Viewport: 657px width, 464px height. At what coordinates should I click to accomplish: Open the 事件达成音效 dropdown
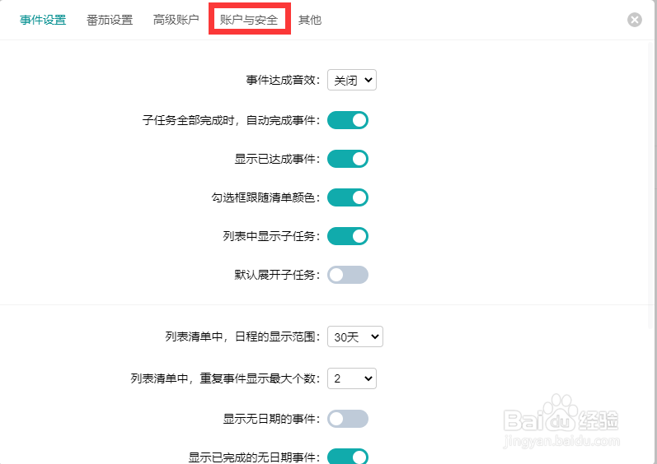[x=351, y=80]
